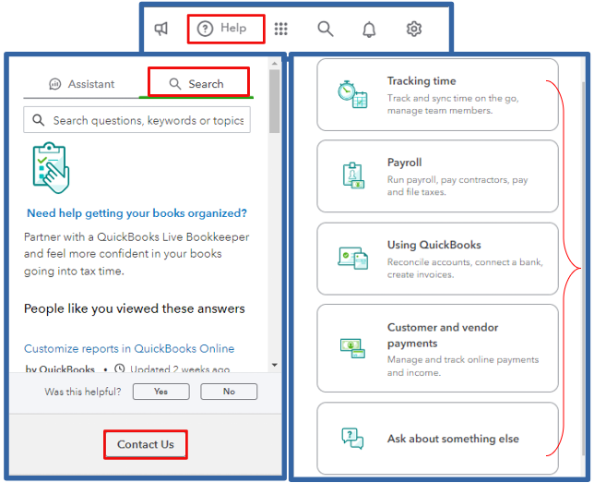Click the megaphone announcements icon

161,29
